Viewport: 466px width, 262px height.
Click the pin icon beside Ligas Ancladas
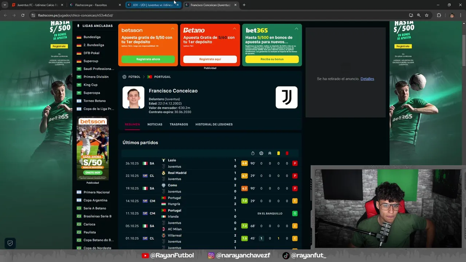78,26
